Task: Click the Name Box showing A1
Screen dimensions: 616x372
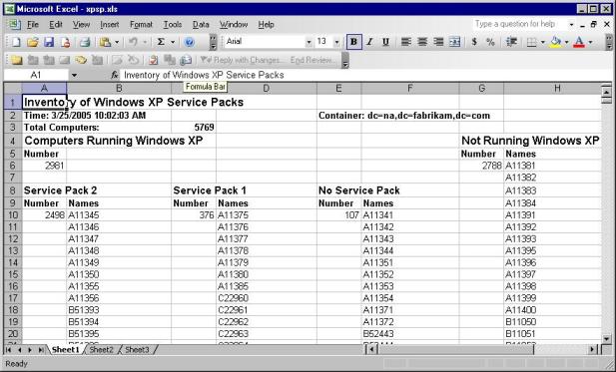Action: (36, 75)
